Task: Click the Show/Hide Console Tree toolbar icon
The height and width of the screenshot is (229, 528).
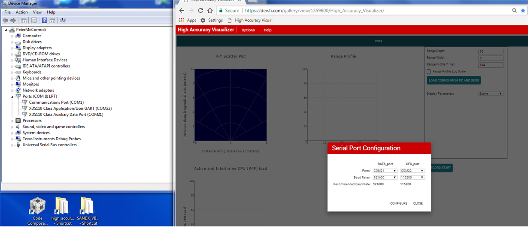Action: pos(24,20)
